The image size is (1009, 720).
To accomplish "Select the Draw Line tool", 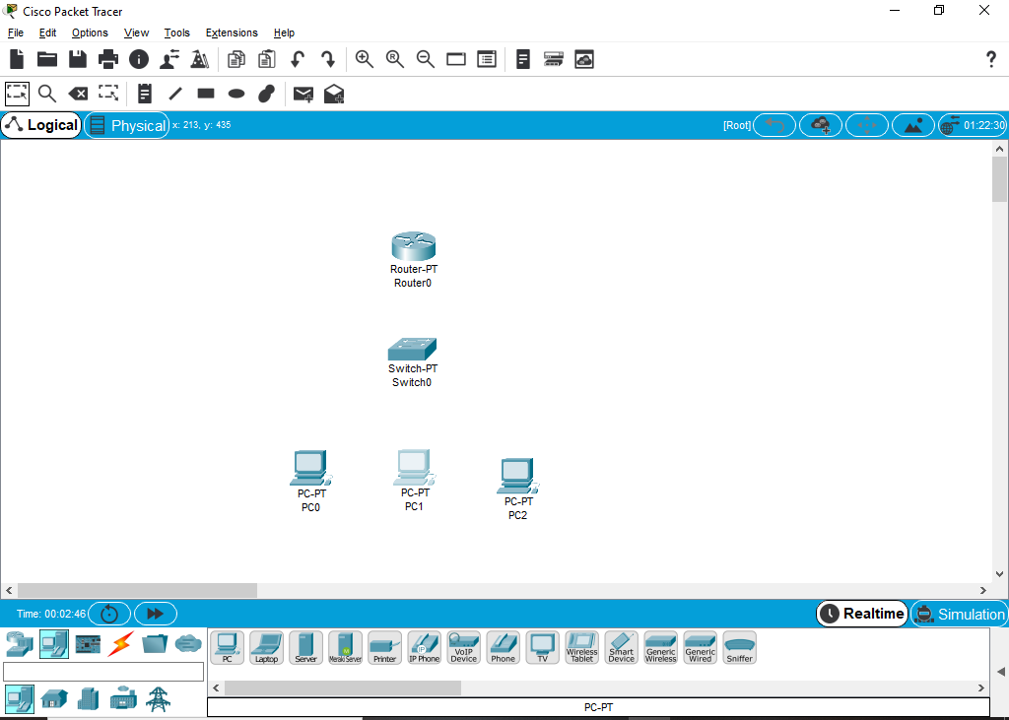I will pos(175,94).
